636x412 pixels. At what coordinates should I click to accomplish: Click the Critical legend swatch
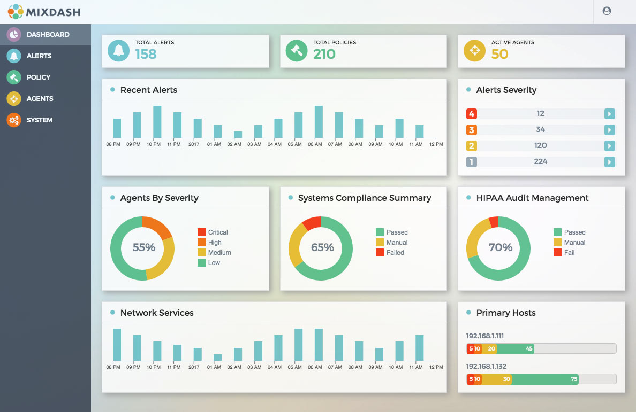click(202, 232)
